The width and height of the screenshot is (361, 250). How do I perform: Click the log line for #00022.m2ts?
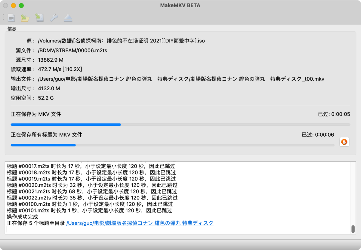coord(92,198)
